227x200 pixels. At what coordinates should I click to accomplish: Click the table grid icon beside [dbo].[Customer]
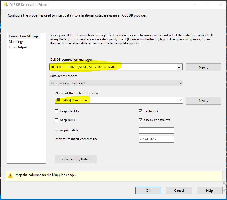coord(58,100)
